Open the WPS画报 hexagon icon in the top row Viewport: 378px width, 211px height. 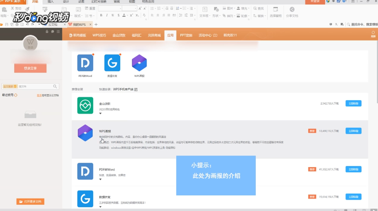pyautogui.click(x=139, y=63)
